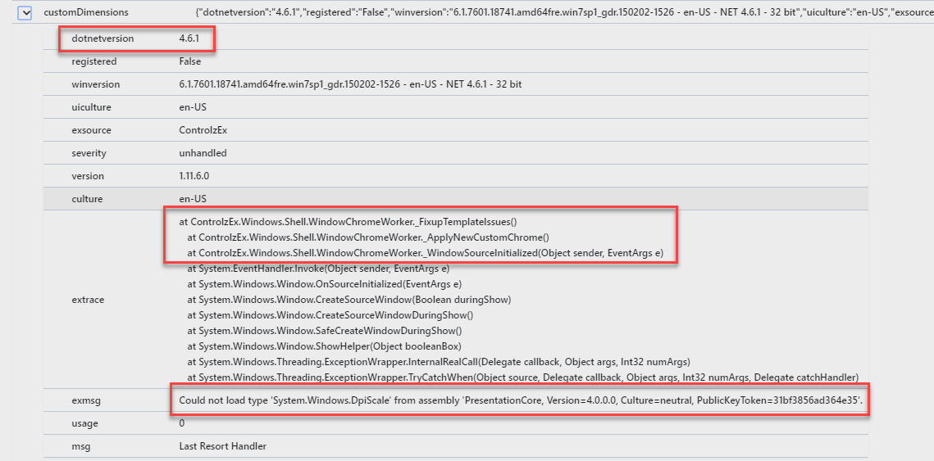The height and width of the screenshot is (461, 934).
Task: Click the registered value False
Action: [190, 61]
